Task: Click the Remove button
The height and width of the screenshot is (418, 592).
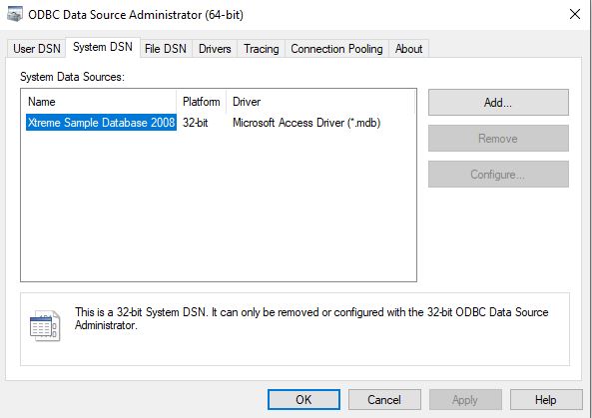Action: [x=498, y=139]
